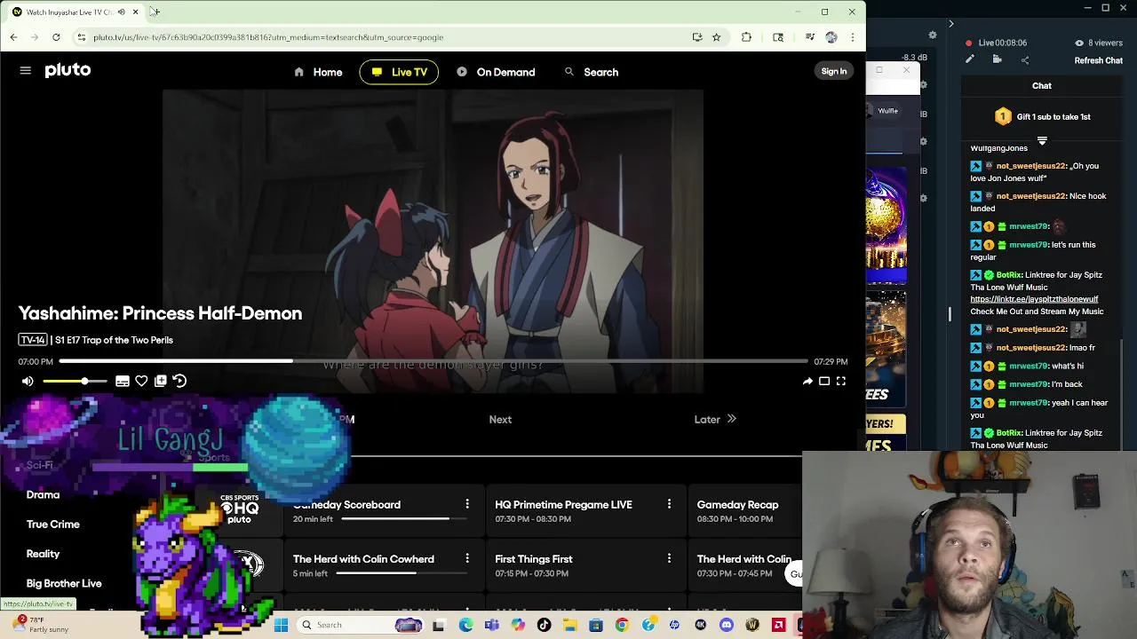1137x639 pixels.
Task: Select the Live TV tab
Action: pos(399,72)
